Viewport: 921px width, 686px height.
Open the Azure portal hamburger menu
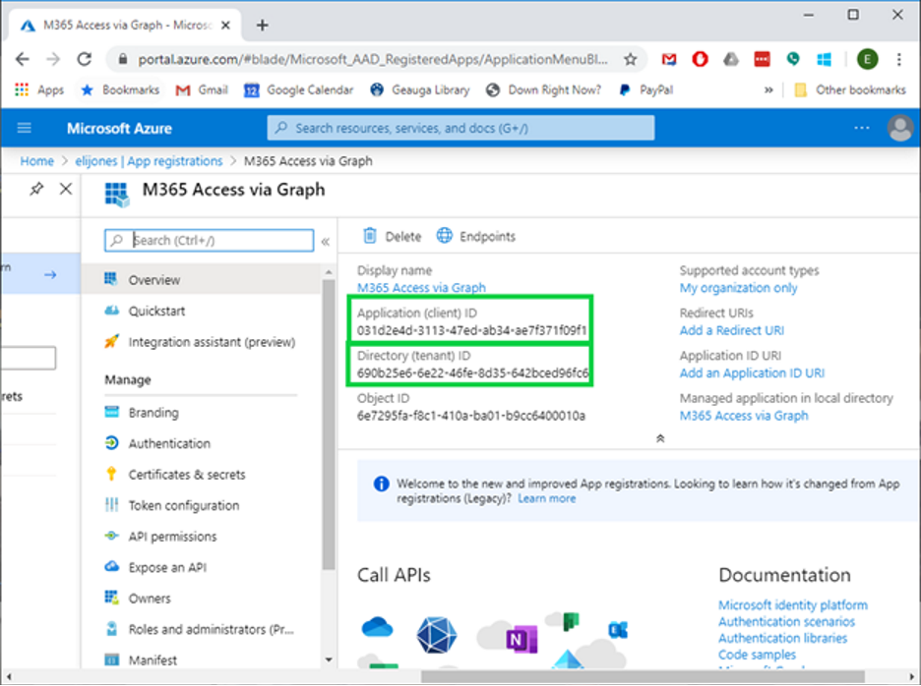coord(25,128)
